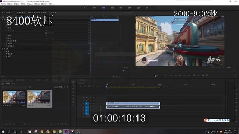Image resolution: width=239 pixels, height=134 pixels.
Task: Click the Lift button in Program monitor
Action: click(x=194, y=75)
